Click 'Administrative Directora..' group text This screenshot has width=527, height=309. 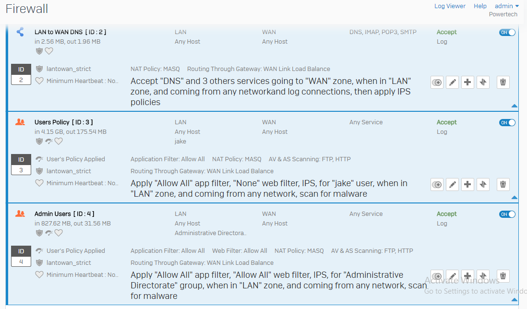point(210,233)
